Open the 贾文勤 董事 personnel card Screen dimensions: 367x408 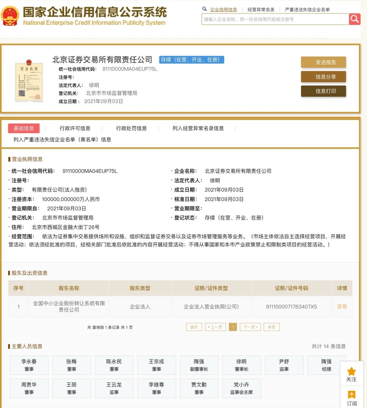click(199, 388)
